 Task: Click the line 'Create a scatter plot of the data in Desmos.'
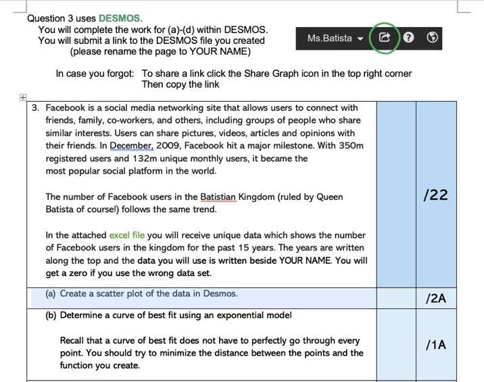149,294
